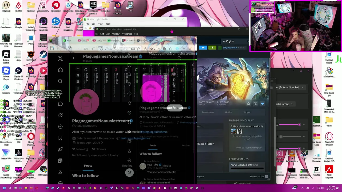
Task: Select Anki desktop icon
Action: tap(130, 7)
